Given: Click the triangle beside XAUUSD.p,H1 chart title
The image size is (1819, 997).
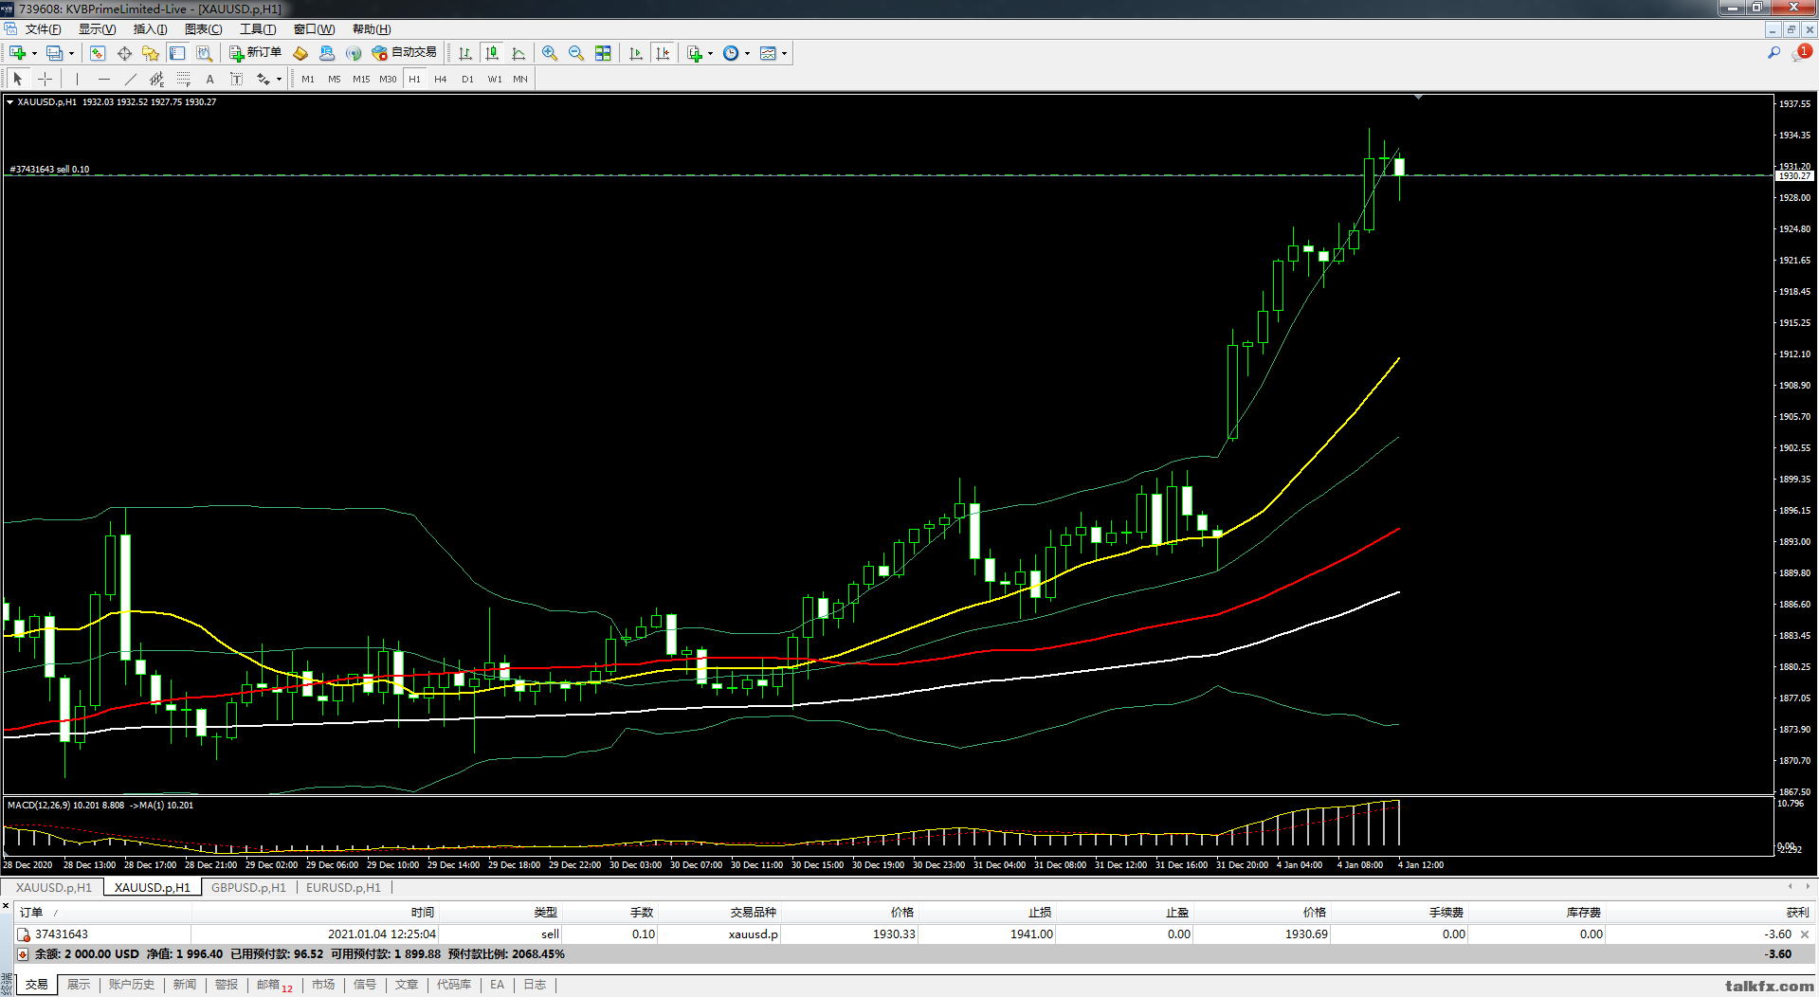Looking at the screenshot, I should tap(9, 102).
